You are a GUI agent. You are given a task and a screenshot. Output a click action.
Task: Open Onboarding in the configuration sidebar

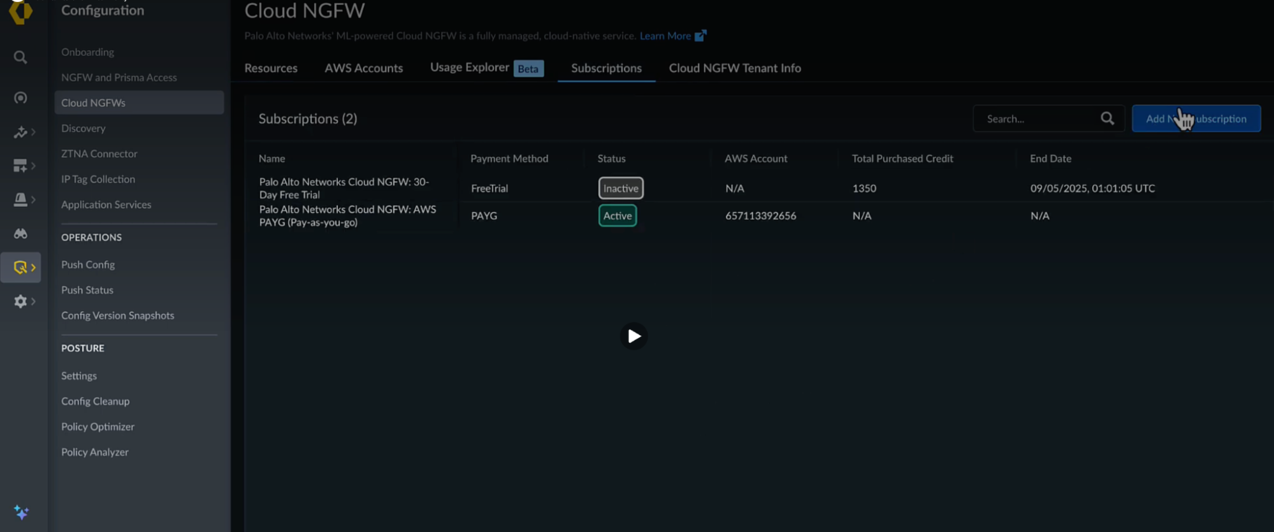87,52
